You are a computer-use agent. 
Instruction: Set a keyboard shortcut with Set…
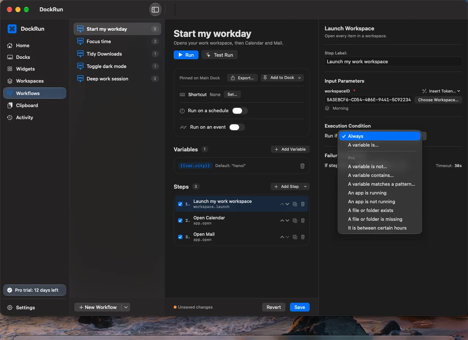tap(232, 94)
